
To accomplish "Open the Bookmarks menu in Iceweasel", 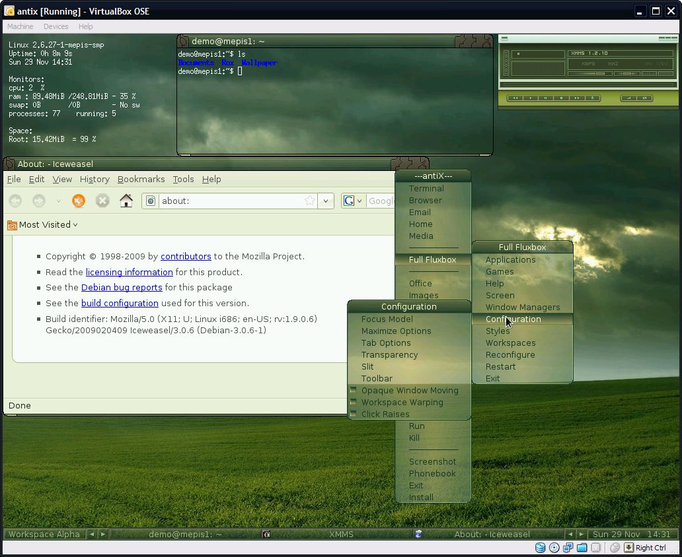I will tap(141, 179).
